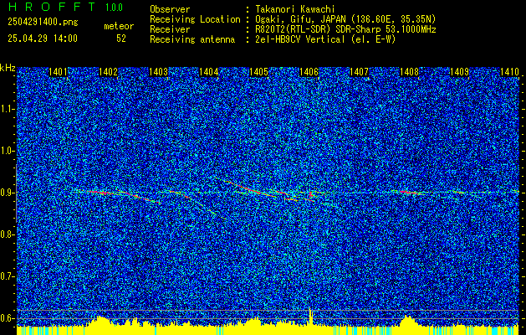Click time marker 1406
The image size is (526, 335).
[x=309, y=71]
